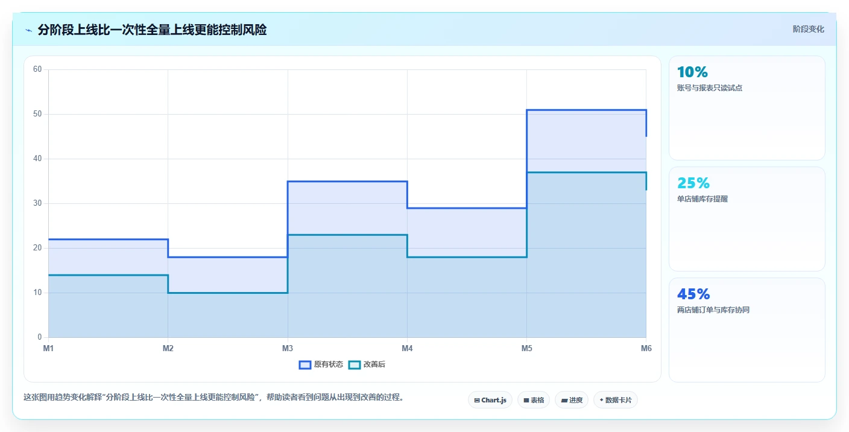Click the 改善后 teal legend swatch
This screenshot has width=849, height=432.
tap(355, 364)
